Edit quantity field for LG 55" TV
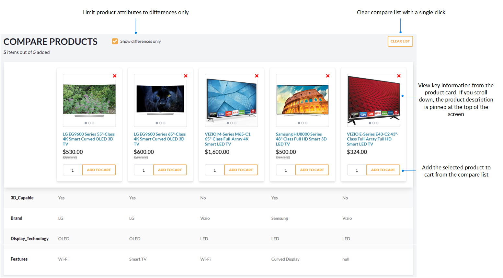503x278 pixels. [73, 170]
